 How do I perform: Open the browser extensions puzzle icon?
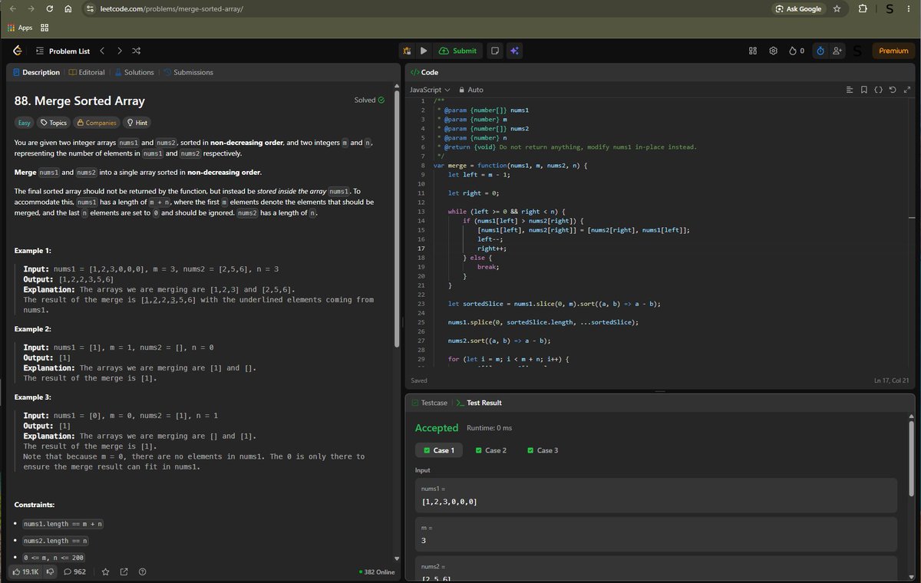point(862,9)
